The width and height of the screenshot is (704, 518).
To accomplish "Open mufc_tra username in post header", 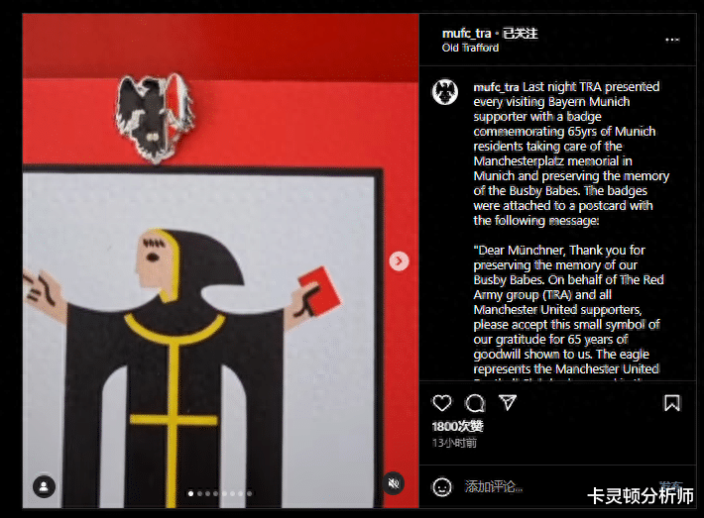I will pos(466,34).
